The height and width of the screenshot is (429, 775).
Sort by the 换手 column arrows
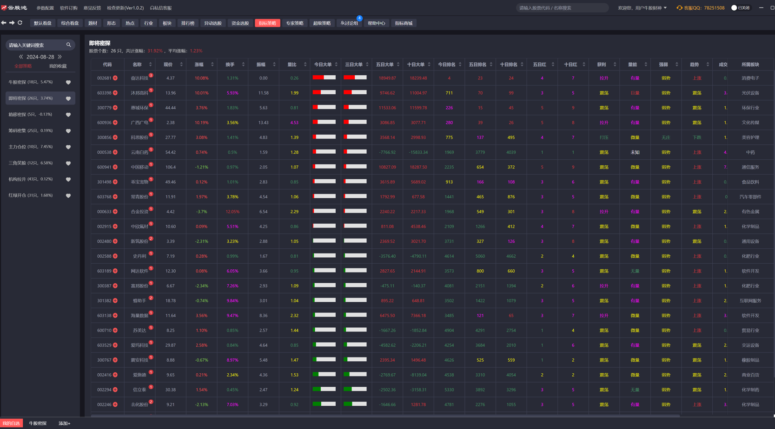pyautogui.click(x=243, y=65)
